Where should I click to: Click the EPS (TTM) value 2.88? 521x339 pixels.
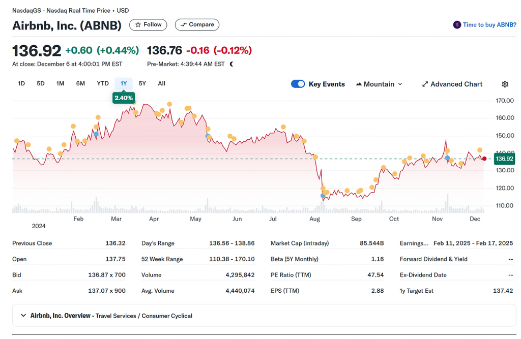378,291
